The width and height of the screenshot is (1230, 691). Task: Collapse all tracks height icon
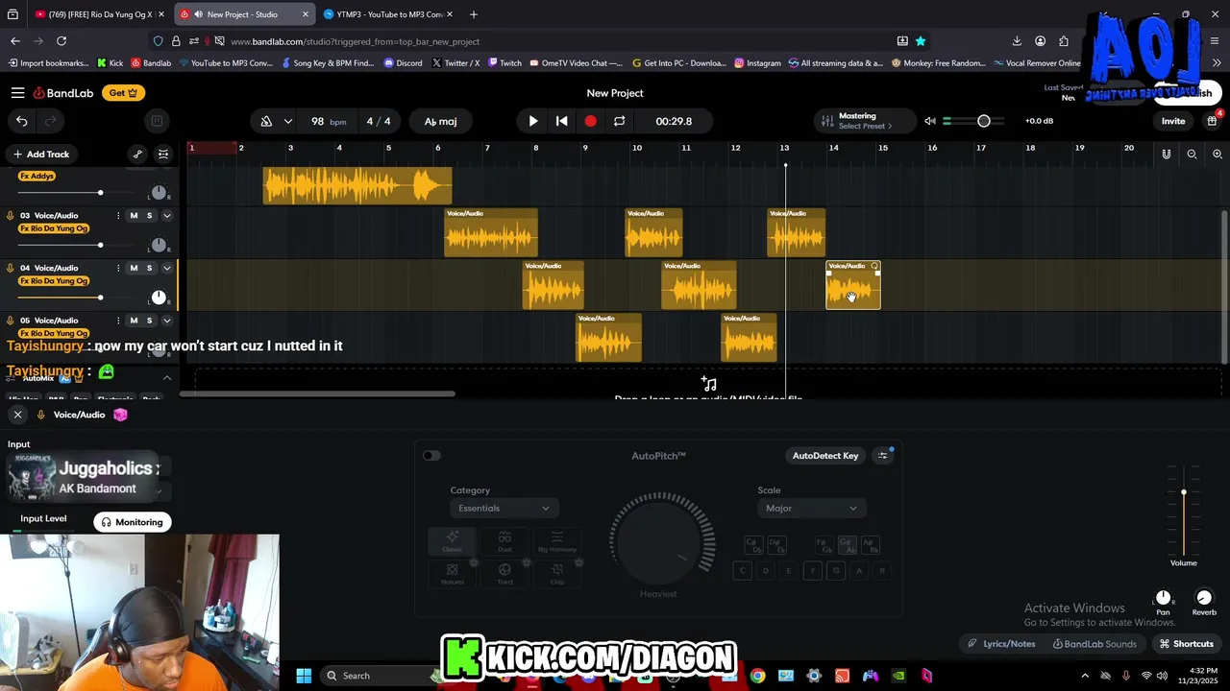(163, 154)
